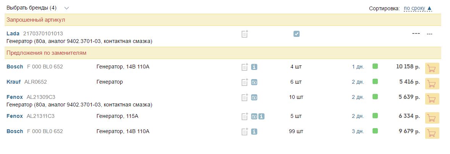Viewport: 450px width, 154px height.
Task: Add Bosch 10 158 р. generator to cart
Action: tap(432, 68)
